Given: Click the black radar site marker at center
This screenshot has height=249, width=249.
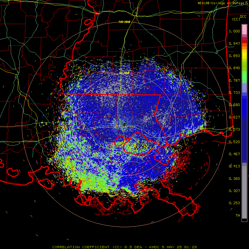Looking at the screenshot, I should (124, 125).
